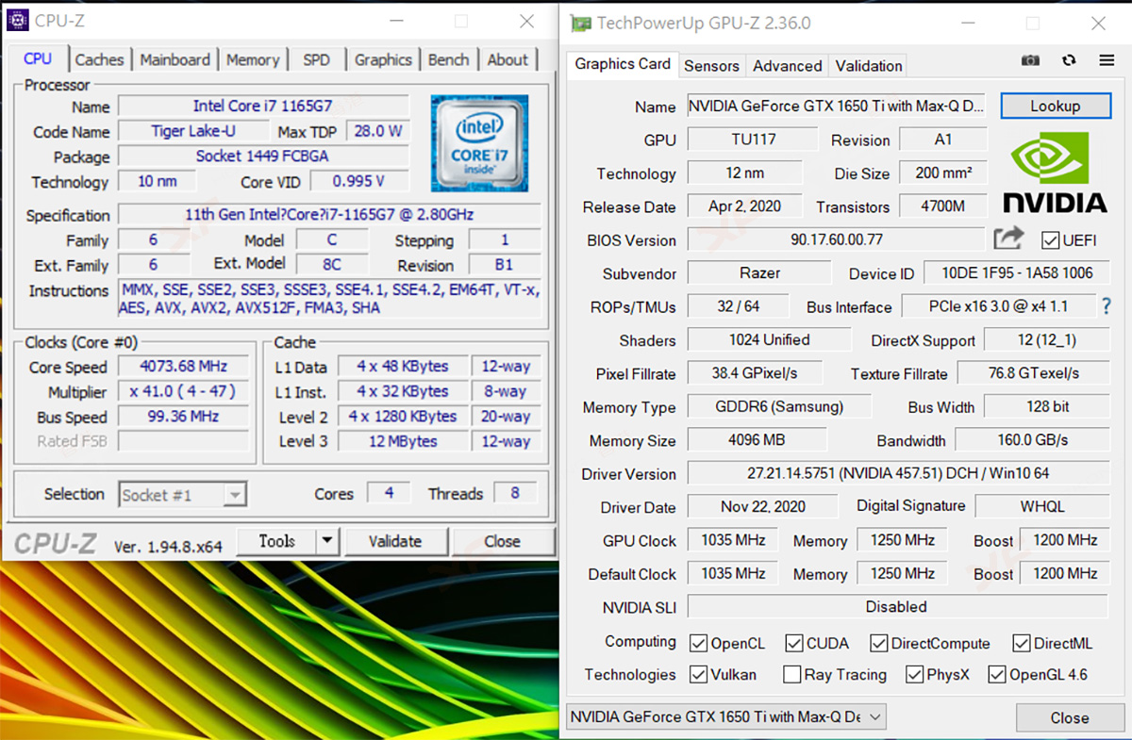Click the Subvendor Razer value

point(759,273)
